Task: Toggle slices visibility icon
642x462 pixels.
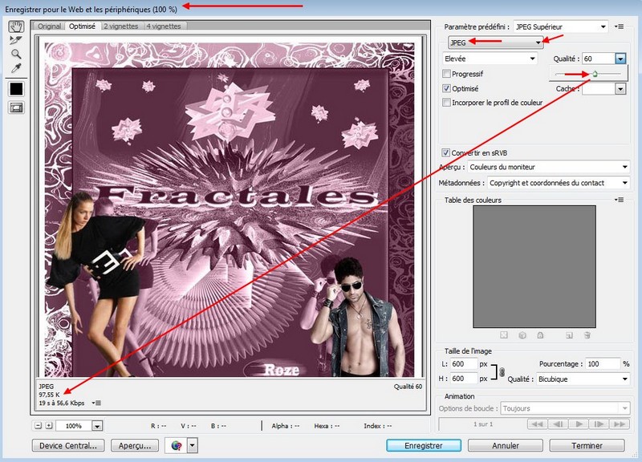Action: (16, 107)
